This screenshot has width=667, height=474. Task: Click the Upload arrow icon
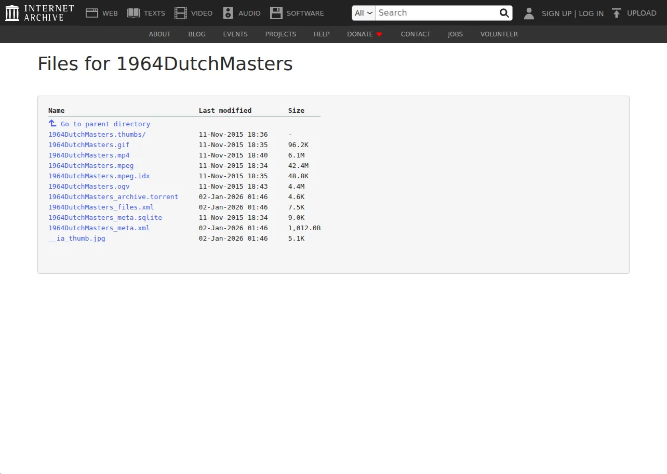click(x=617, y=13)
